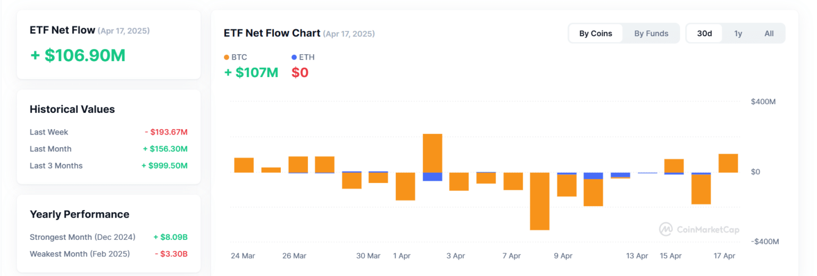Viewport: 817px width, 276px height.
Task: Toggle the blue ETH legend dot
Action: (294, 57)
